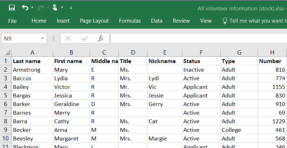Open the File menu
The image size is (287, 148).
click(12, 21)
